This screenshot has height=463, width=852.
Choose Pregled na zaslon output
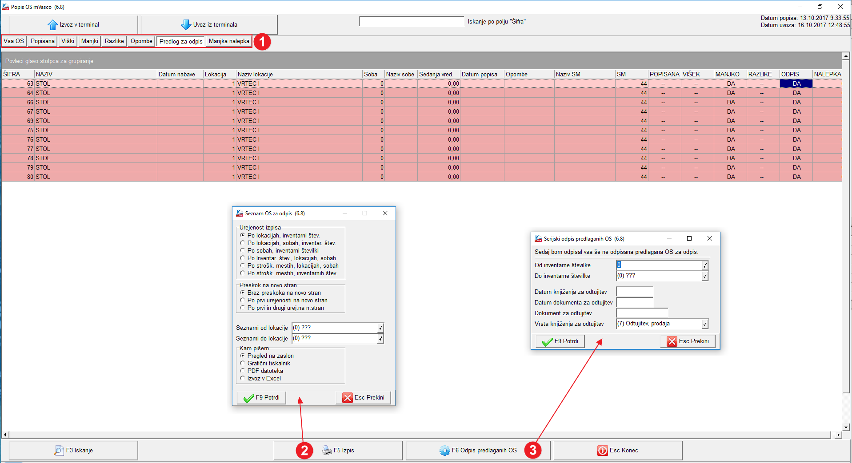tap(242, 356)
